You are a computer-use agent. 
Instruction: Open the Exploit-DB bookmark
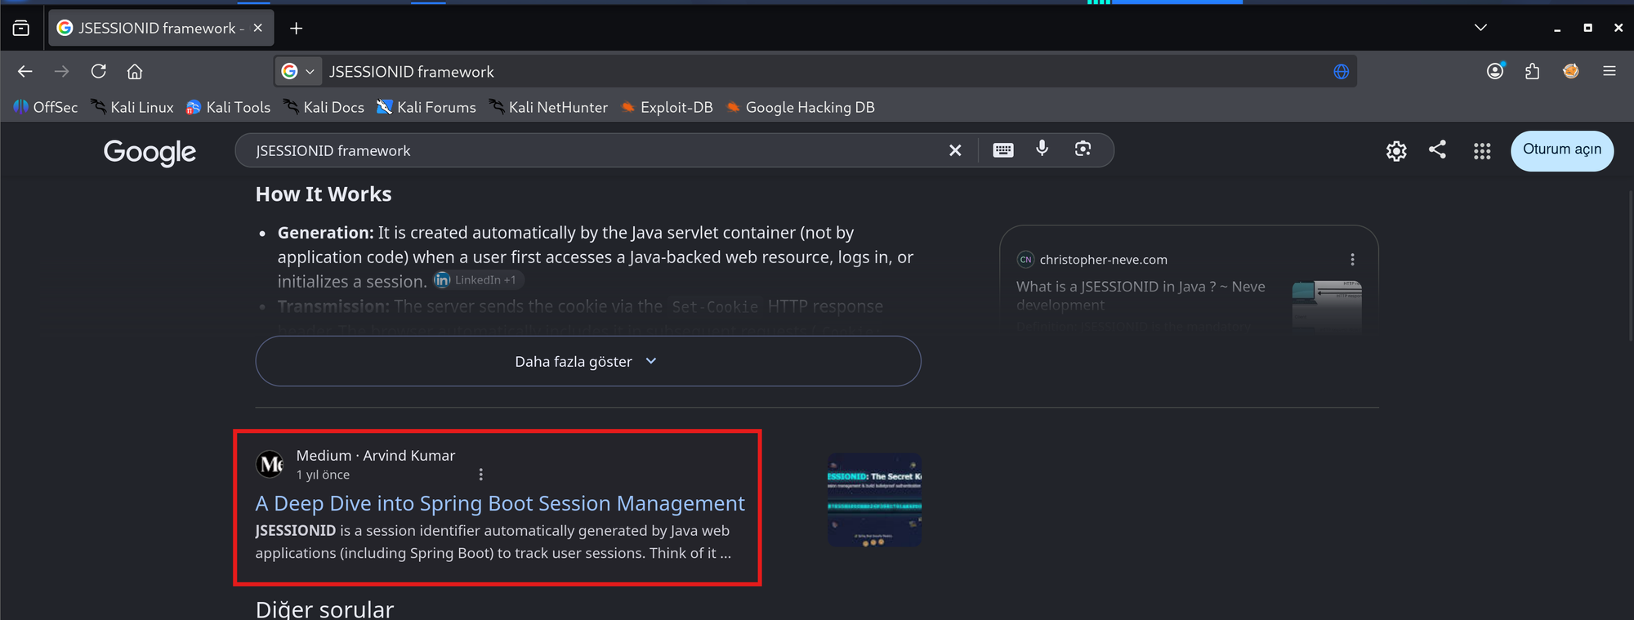pos(667,107)
